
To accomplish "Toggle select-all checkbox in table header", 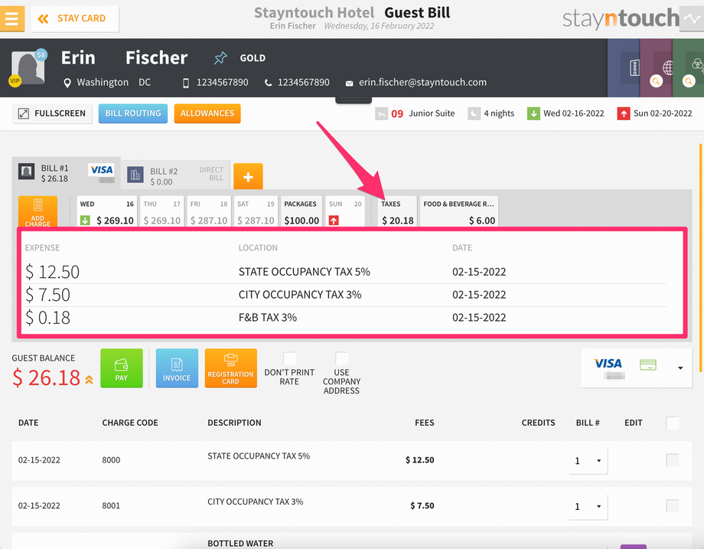I will (673, 423).
